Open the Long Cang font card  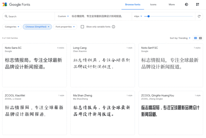pos(103,65)
